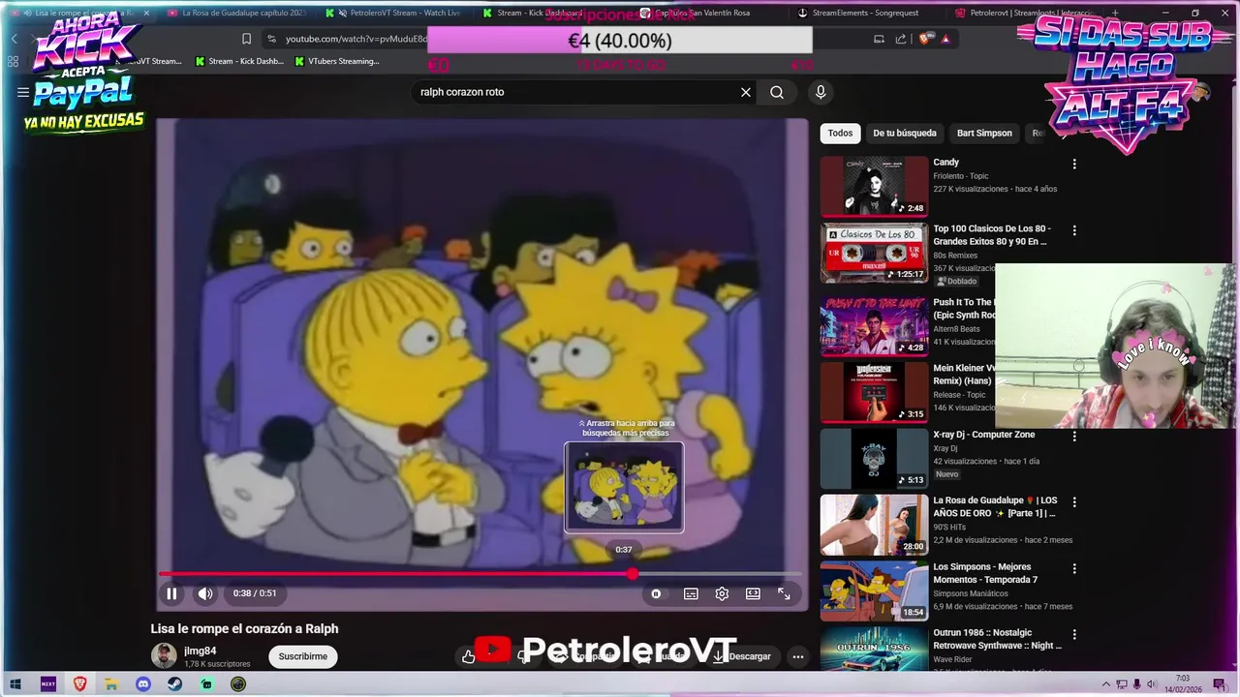Toggle subtitles/captions icon in player
Viewport: 1240px width, 697px height.
click(691, 593)
